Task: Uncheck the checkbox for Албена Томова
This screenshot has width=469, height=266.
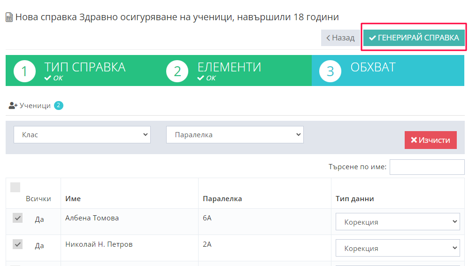Action: (17, 218)
